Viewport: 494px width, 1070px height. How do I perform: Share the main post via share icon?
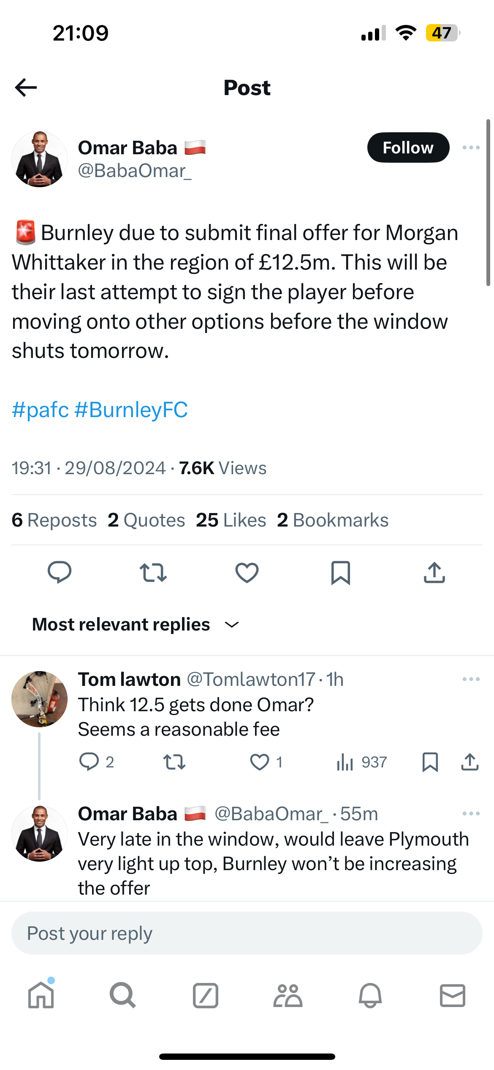[434, 573]
